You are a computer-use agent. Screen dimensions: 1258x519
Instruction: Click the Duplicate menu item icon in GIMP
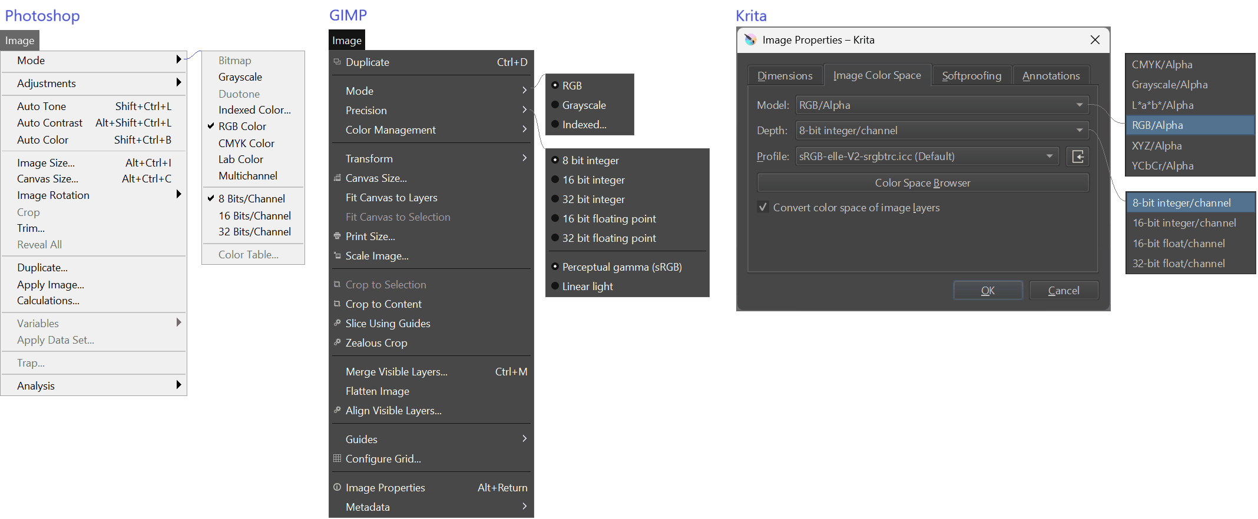click(337, 62)
